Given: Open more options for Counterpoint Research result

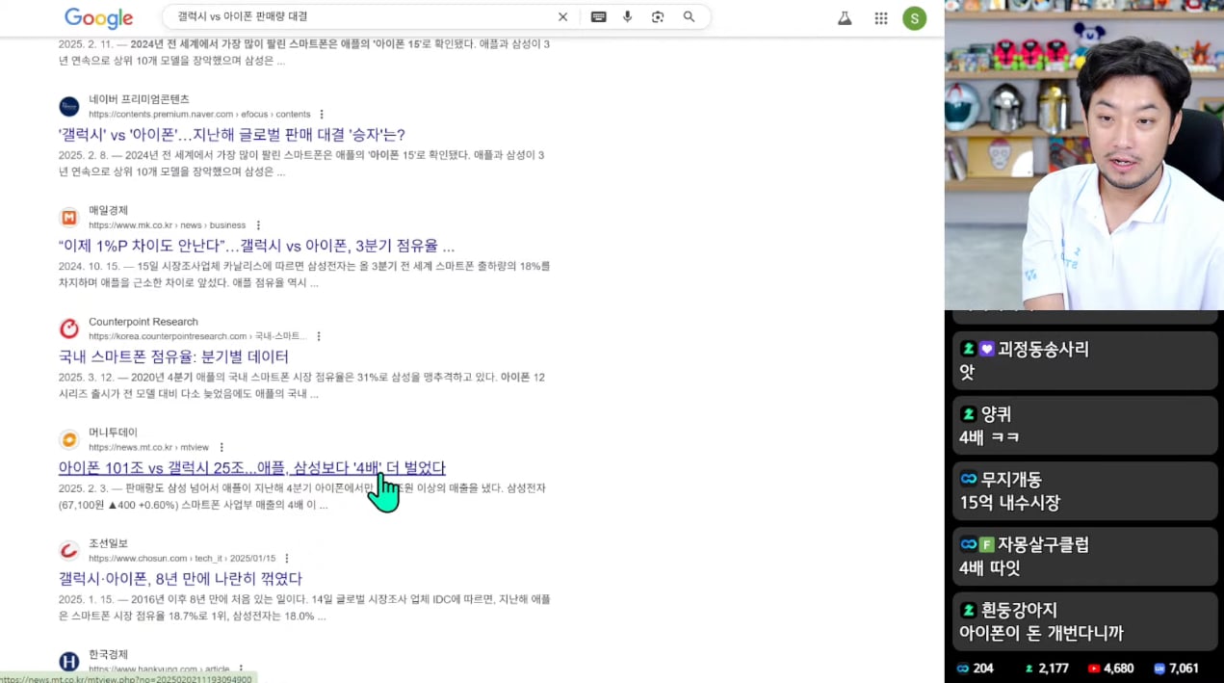Looking at the screenshot, I should (x=319, y=336).
